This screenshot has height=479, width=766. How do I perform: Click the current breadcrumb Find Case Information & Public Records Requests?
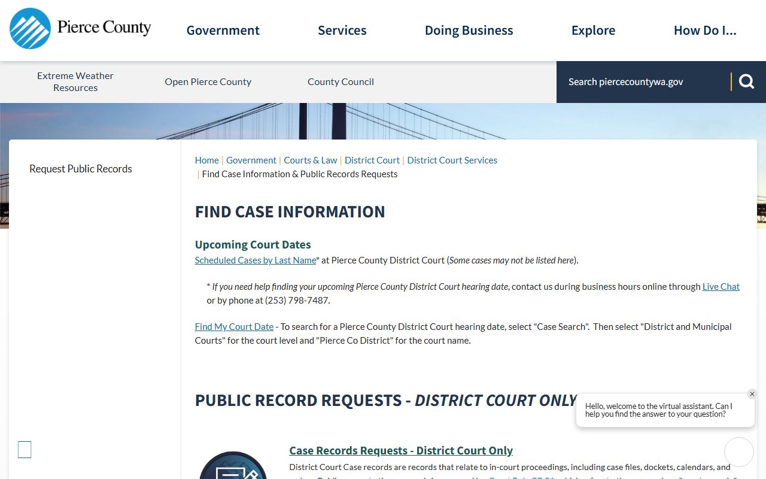[x=300, y=174]
